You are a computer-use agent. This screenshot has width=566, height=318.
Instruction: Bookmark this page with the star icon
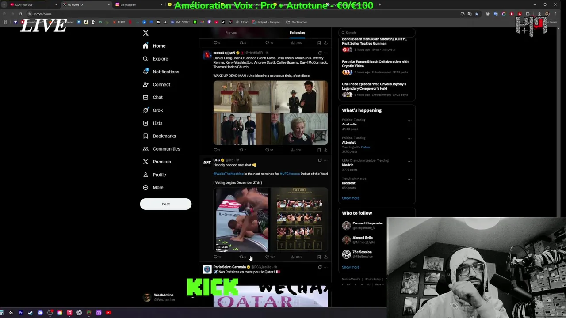(x=477, y=14)
